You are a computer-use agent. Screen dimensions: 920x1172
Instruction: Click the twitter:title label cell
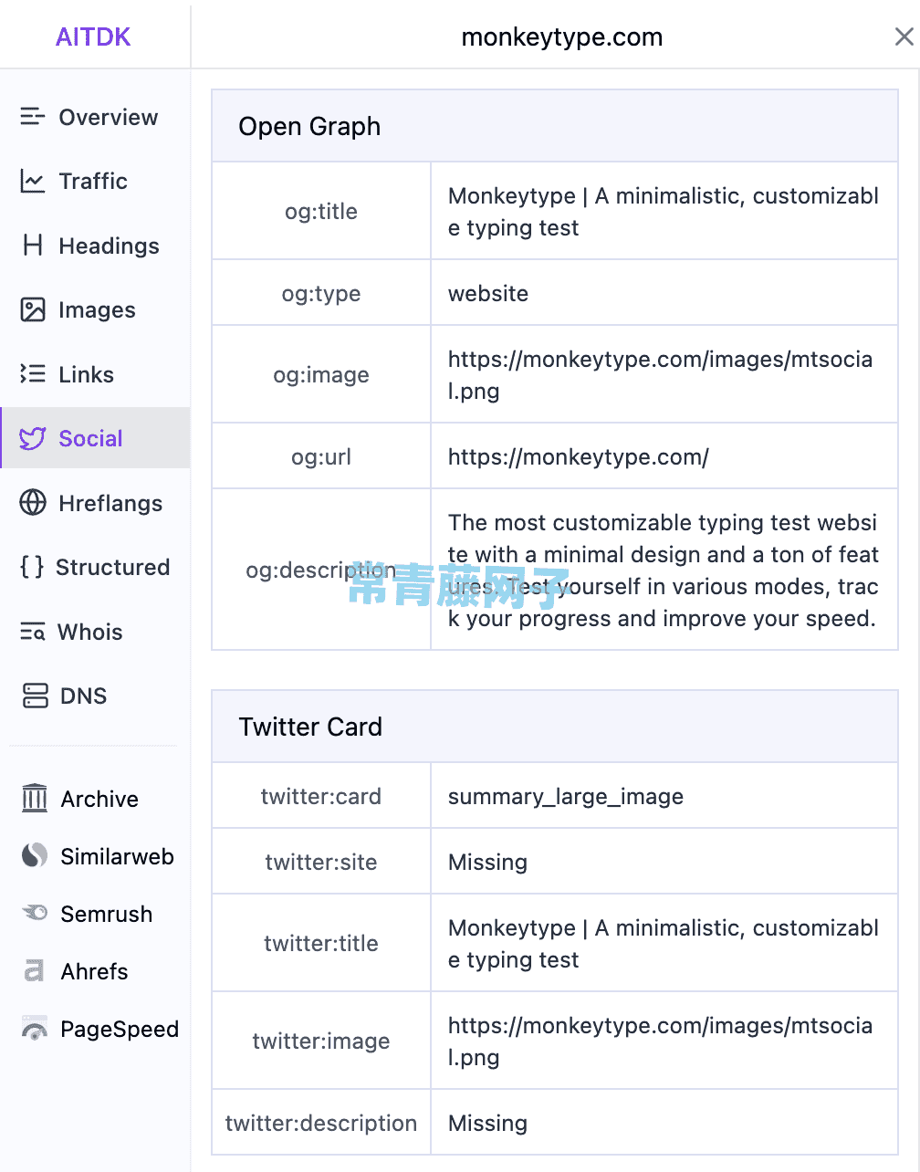321,943
